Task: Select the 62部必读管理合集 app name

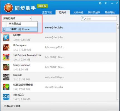Action: [23, 85]
